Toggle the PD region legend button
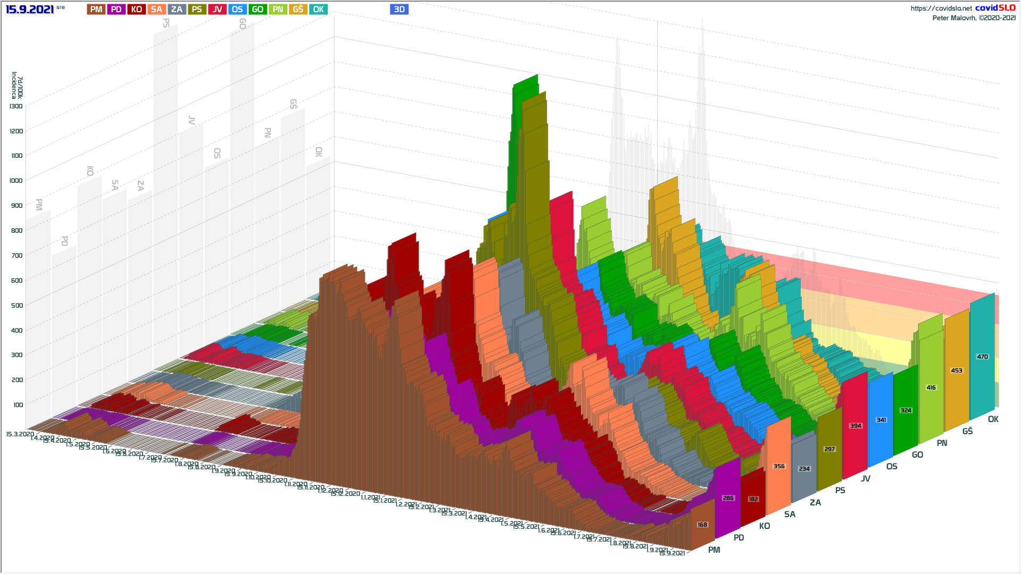This screenshot has width=1021, height=574. point(116,10)
